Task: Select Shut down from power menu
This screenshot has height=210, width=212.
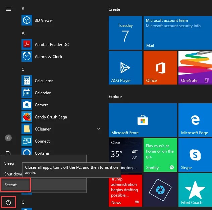Action: [13, 174]
